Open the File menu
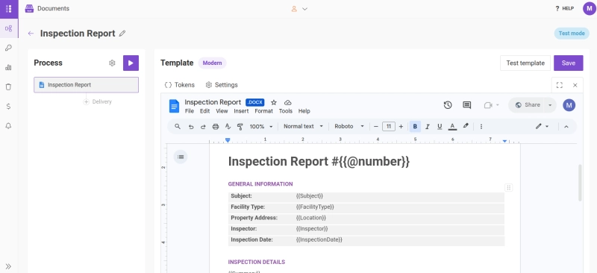This screenshot has width=597, height=273. pos(190,111)
